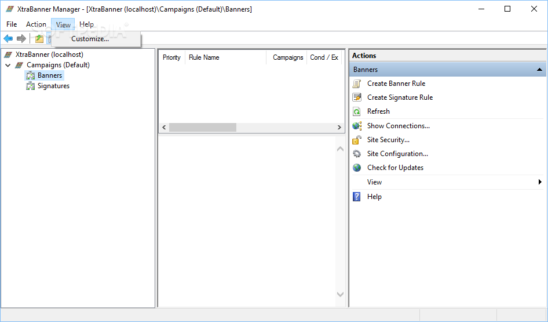Click the XtraBanner (localhost) root icon
Viewport: 548px width, 322px height.
8,55
